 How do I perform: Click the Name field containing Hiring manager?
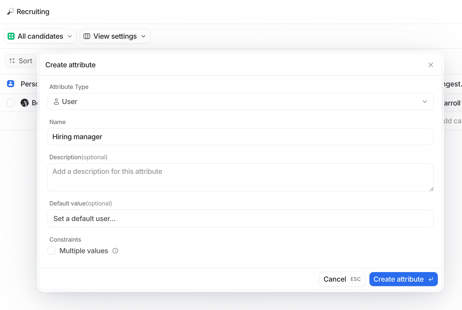click(240, 137)
